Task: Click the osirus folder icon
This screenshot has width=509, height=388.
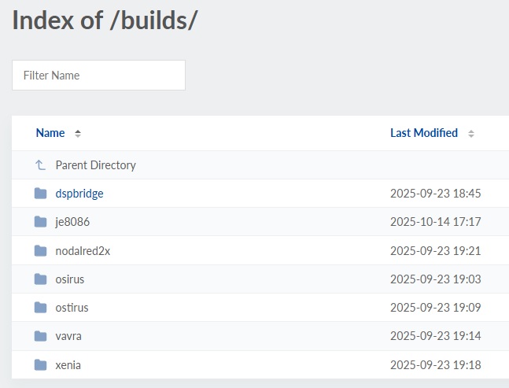Action: click(x=41, y=279)
